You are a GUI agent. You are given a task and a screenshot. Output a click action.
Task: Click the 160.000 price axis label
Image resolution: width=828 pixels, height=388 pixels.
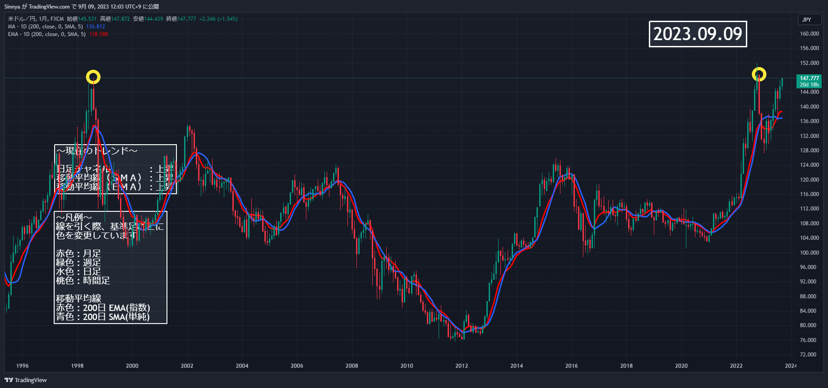pos(809,34)
